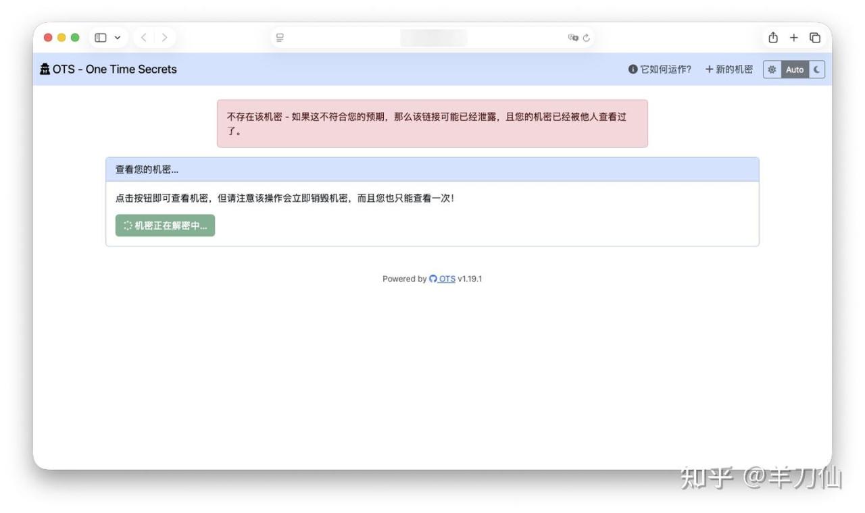This screenshot has width=865, height=513.
Task: Click the 机密正在解密中... green button
Action: [165, 225]
